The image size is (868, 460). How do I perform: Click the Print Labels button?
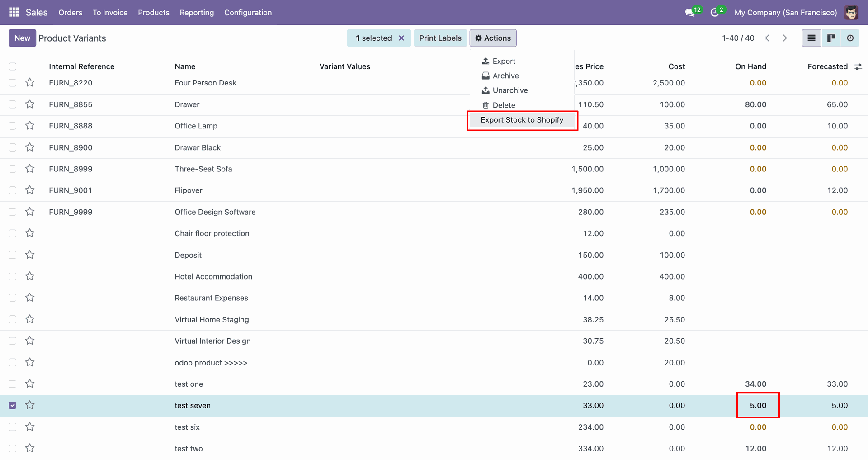click(440, 38)
